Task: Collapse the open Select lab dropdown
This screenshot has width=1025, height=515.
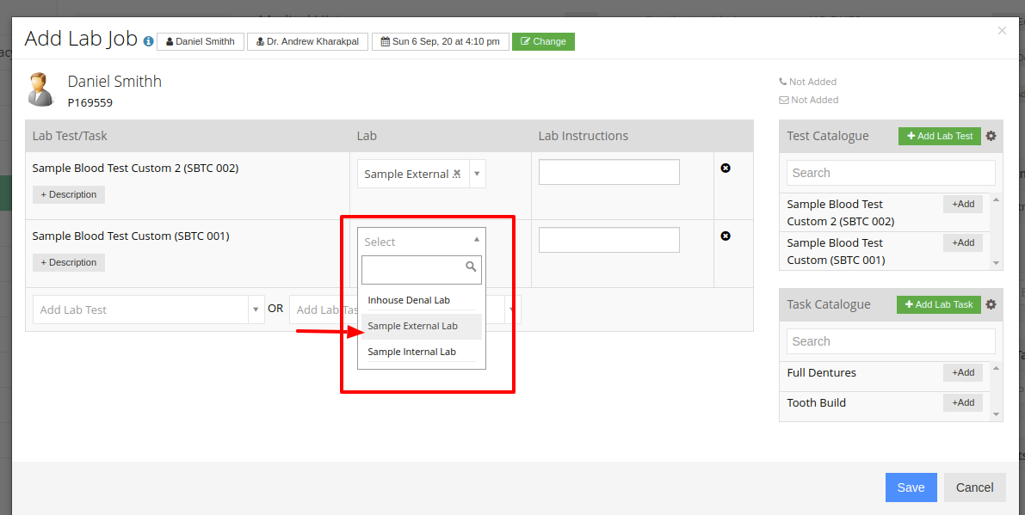Action: coord(477,240)
